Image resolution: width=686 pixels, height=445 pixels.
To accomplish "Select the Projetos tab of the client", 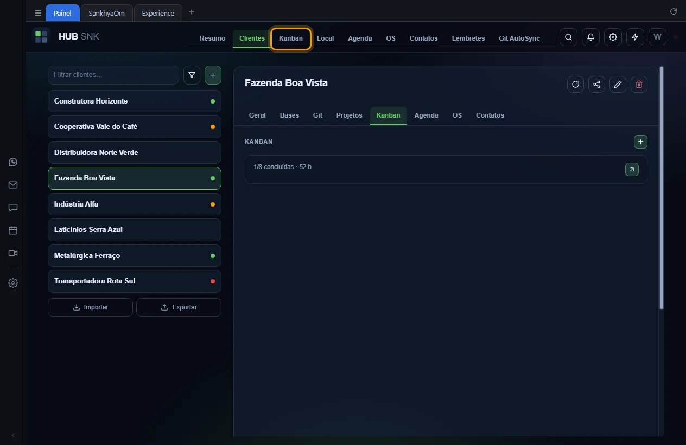I will [349, 115].
